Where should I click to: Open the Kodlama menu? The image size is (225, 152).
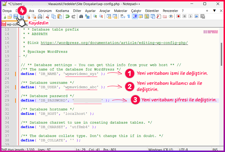62,11
